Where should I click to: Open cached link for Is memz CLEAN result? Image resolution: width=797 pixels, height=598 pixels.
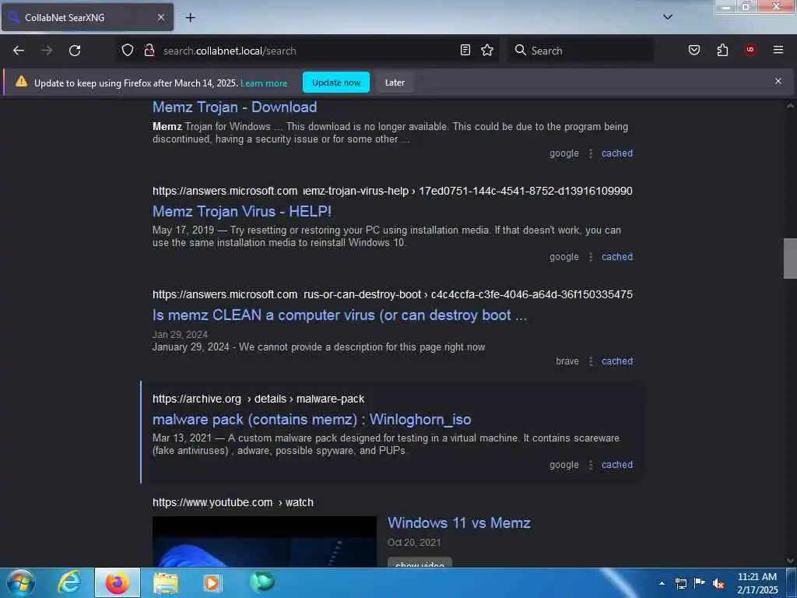617,361
